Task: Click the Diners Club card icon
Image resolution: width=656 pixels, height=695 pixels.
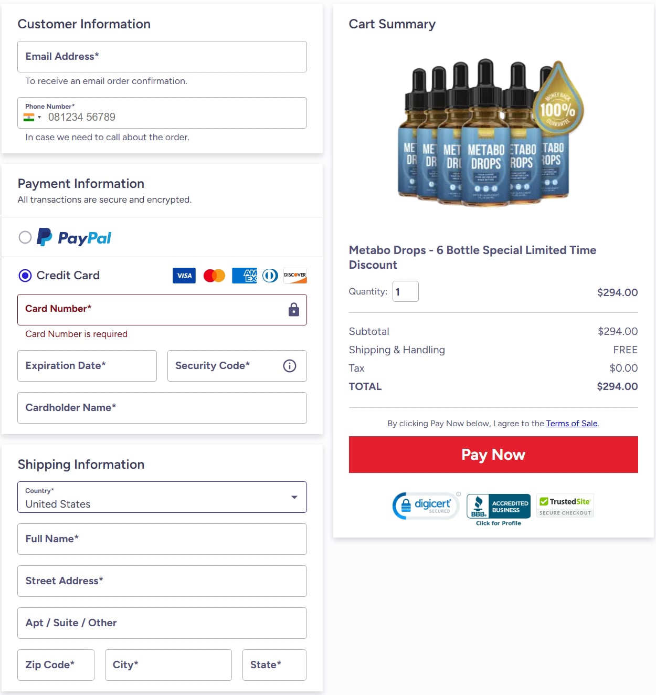Action: point(270,276)
